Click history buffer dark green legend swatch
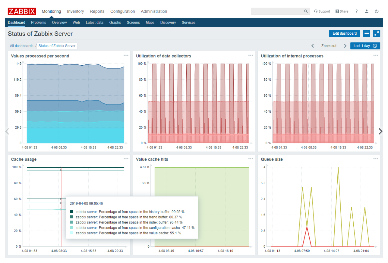Image resolution: width=388 pixels, height=263 pixels. tap(71, 212)
